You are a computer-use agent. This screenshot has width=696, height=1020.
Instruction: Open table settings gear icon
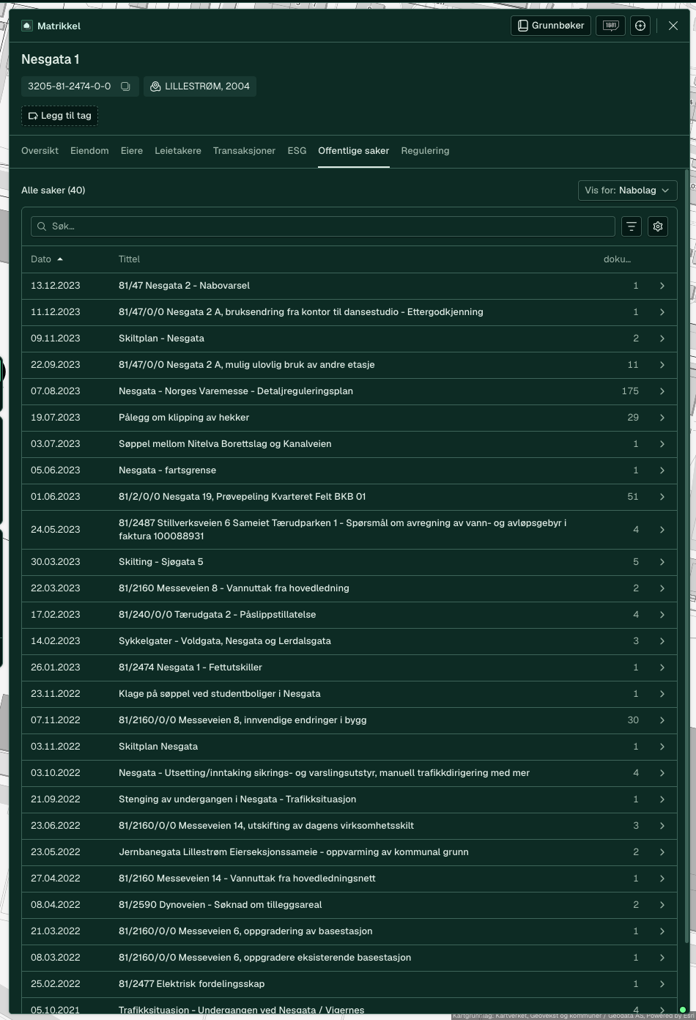coord(658,226)
